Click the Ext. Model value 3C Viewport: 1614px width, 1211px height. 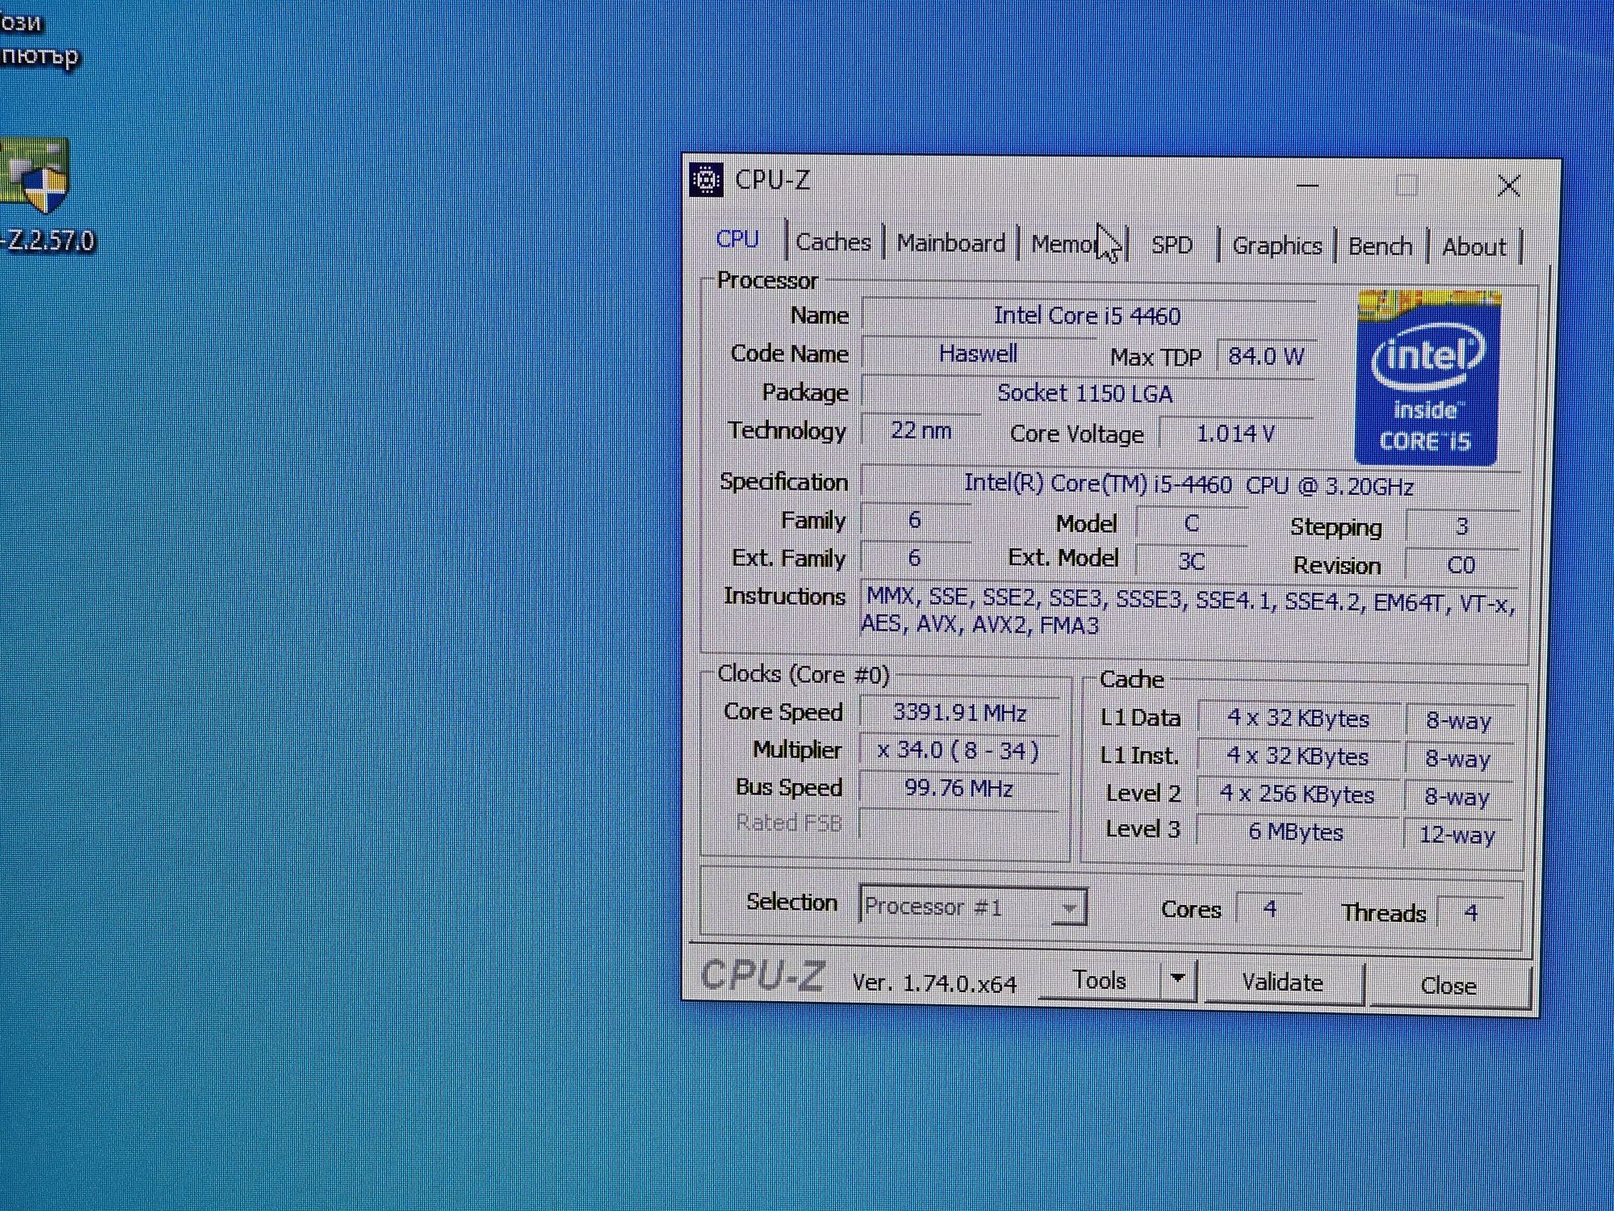(x=1191, y=561)
